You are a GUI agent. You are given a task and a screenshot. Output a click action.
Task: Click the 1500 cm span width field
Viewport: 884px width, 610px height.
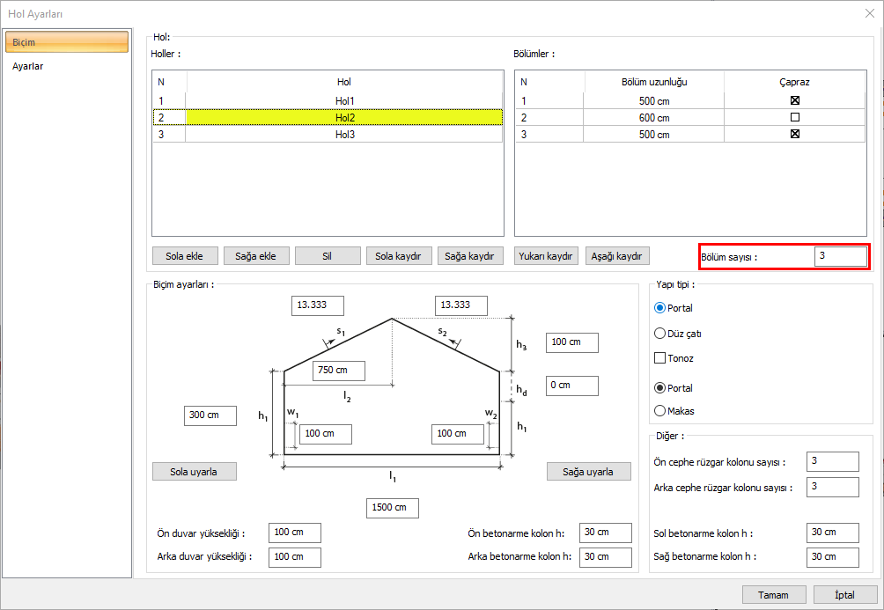coord(393,508)
